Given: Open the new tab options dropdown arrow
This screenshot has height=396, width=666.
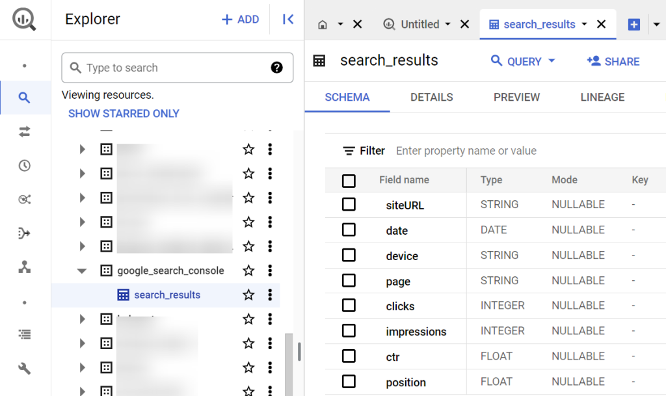Looking at the screenshot, I should [657, 24].
